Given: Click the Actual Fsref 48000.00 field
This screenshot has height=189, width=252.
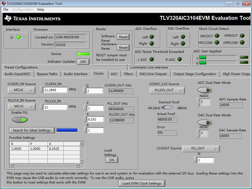Looking at the screenshot, I should [x=167, y=119].
